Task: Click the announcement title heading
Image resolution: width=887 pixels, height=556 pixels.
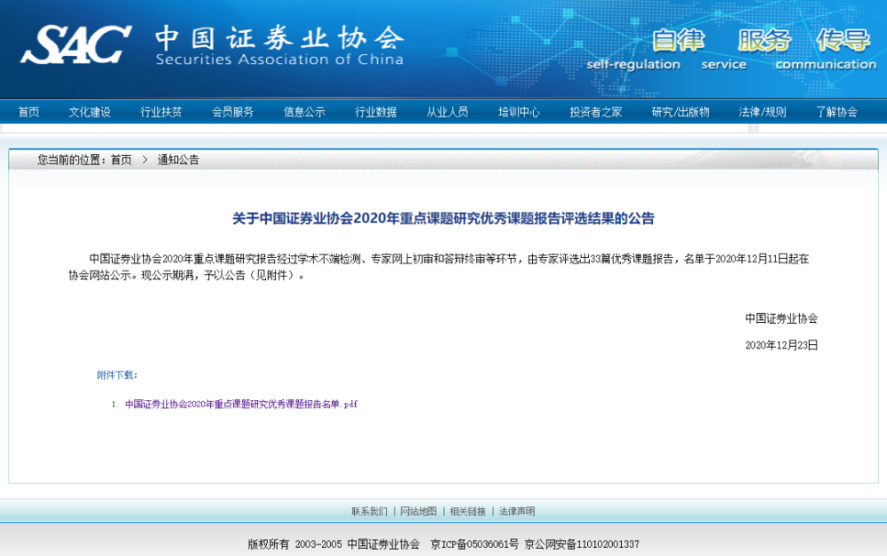Action: (443, 218)
